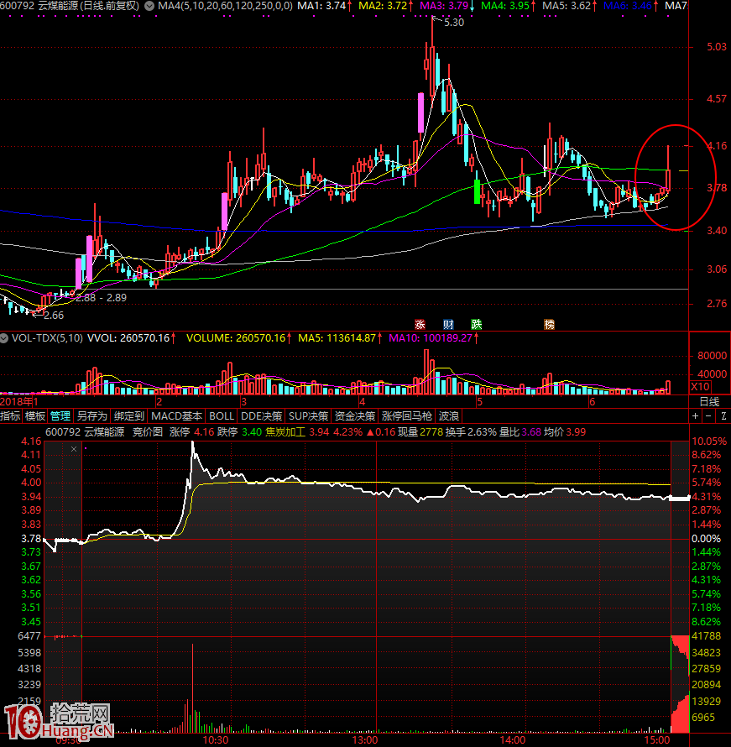
Task: Switch to the SUP决策 indicator tab
Action: pyautogui.click(x=308, y=416)
